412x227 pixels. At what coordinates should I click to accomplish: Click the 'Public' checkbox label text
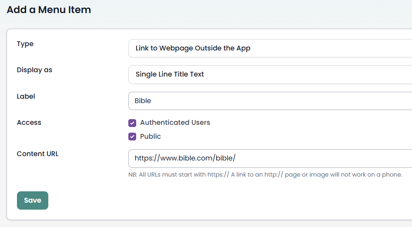(150, 137)
